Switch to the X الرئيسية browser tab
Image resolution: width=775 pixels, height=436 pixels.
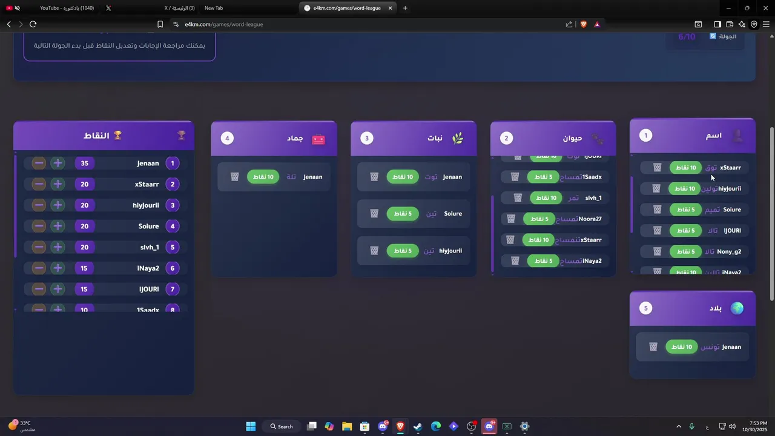coord(150,8)
